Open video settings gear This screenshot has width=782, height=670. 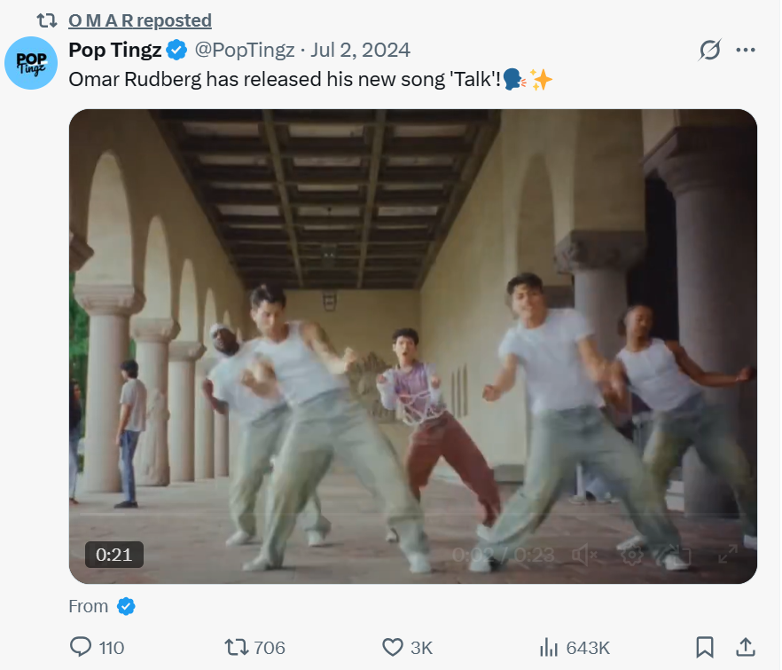coord(632,555)
